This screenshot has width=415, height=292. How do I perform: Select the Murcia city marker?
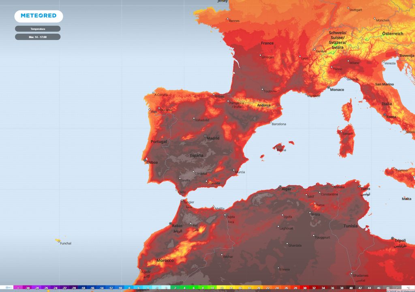234,170
